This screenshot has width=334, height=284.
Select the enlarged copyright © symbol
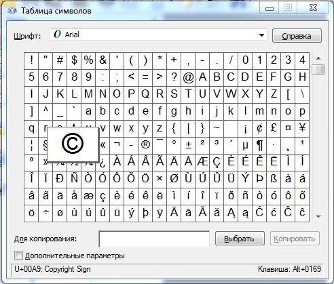[73, 144]
